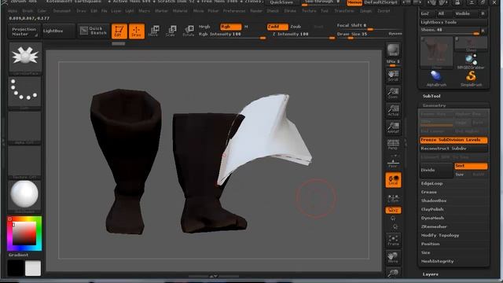The height and width of the screenshot is (283, 503).
Task: Expand the ShadowBox subsection
Action: click(434, 200)
